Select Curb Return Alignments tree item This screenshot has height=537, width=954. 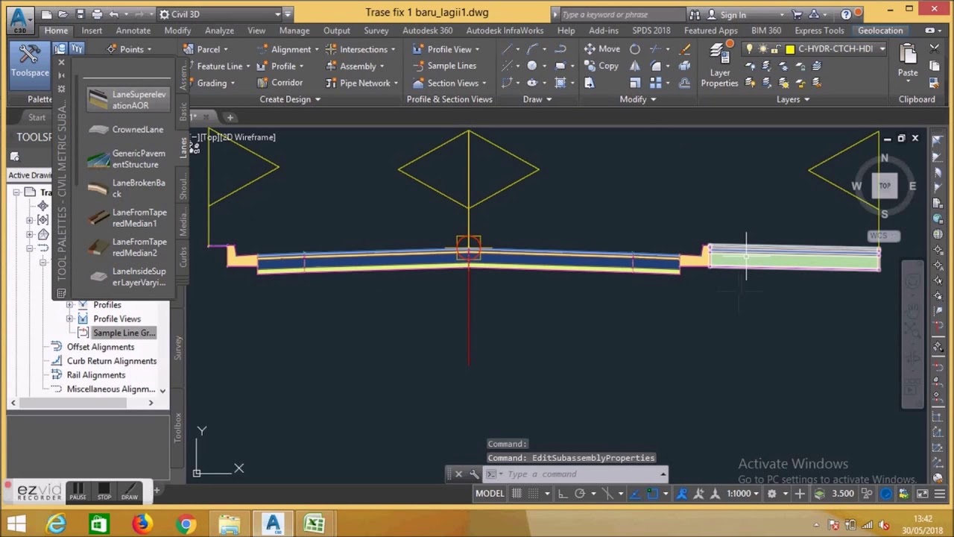112,362
